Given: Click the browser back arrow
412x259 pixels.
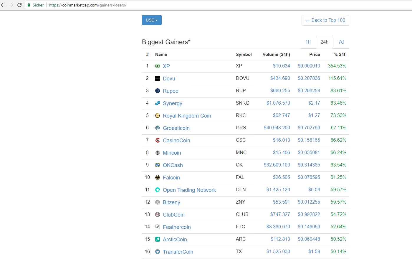Looking at the screenshot, I should click(x=3, y=5).
